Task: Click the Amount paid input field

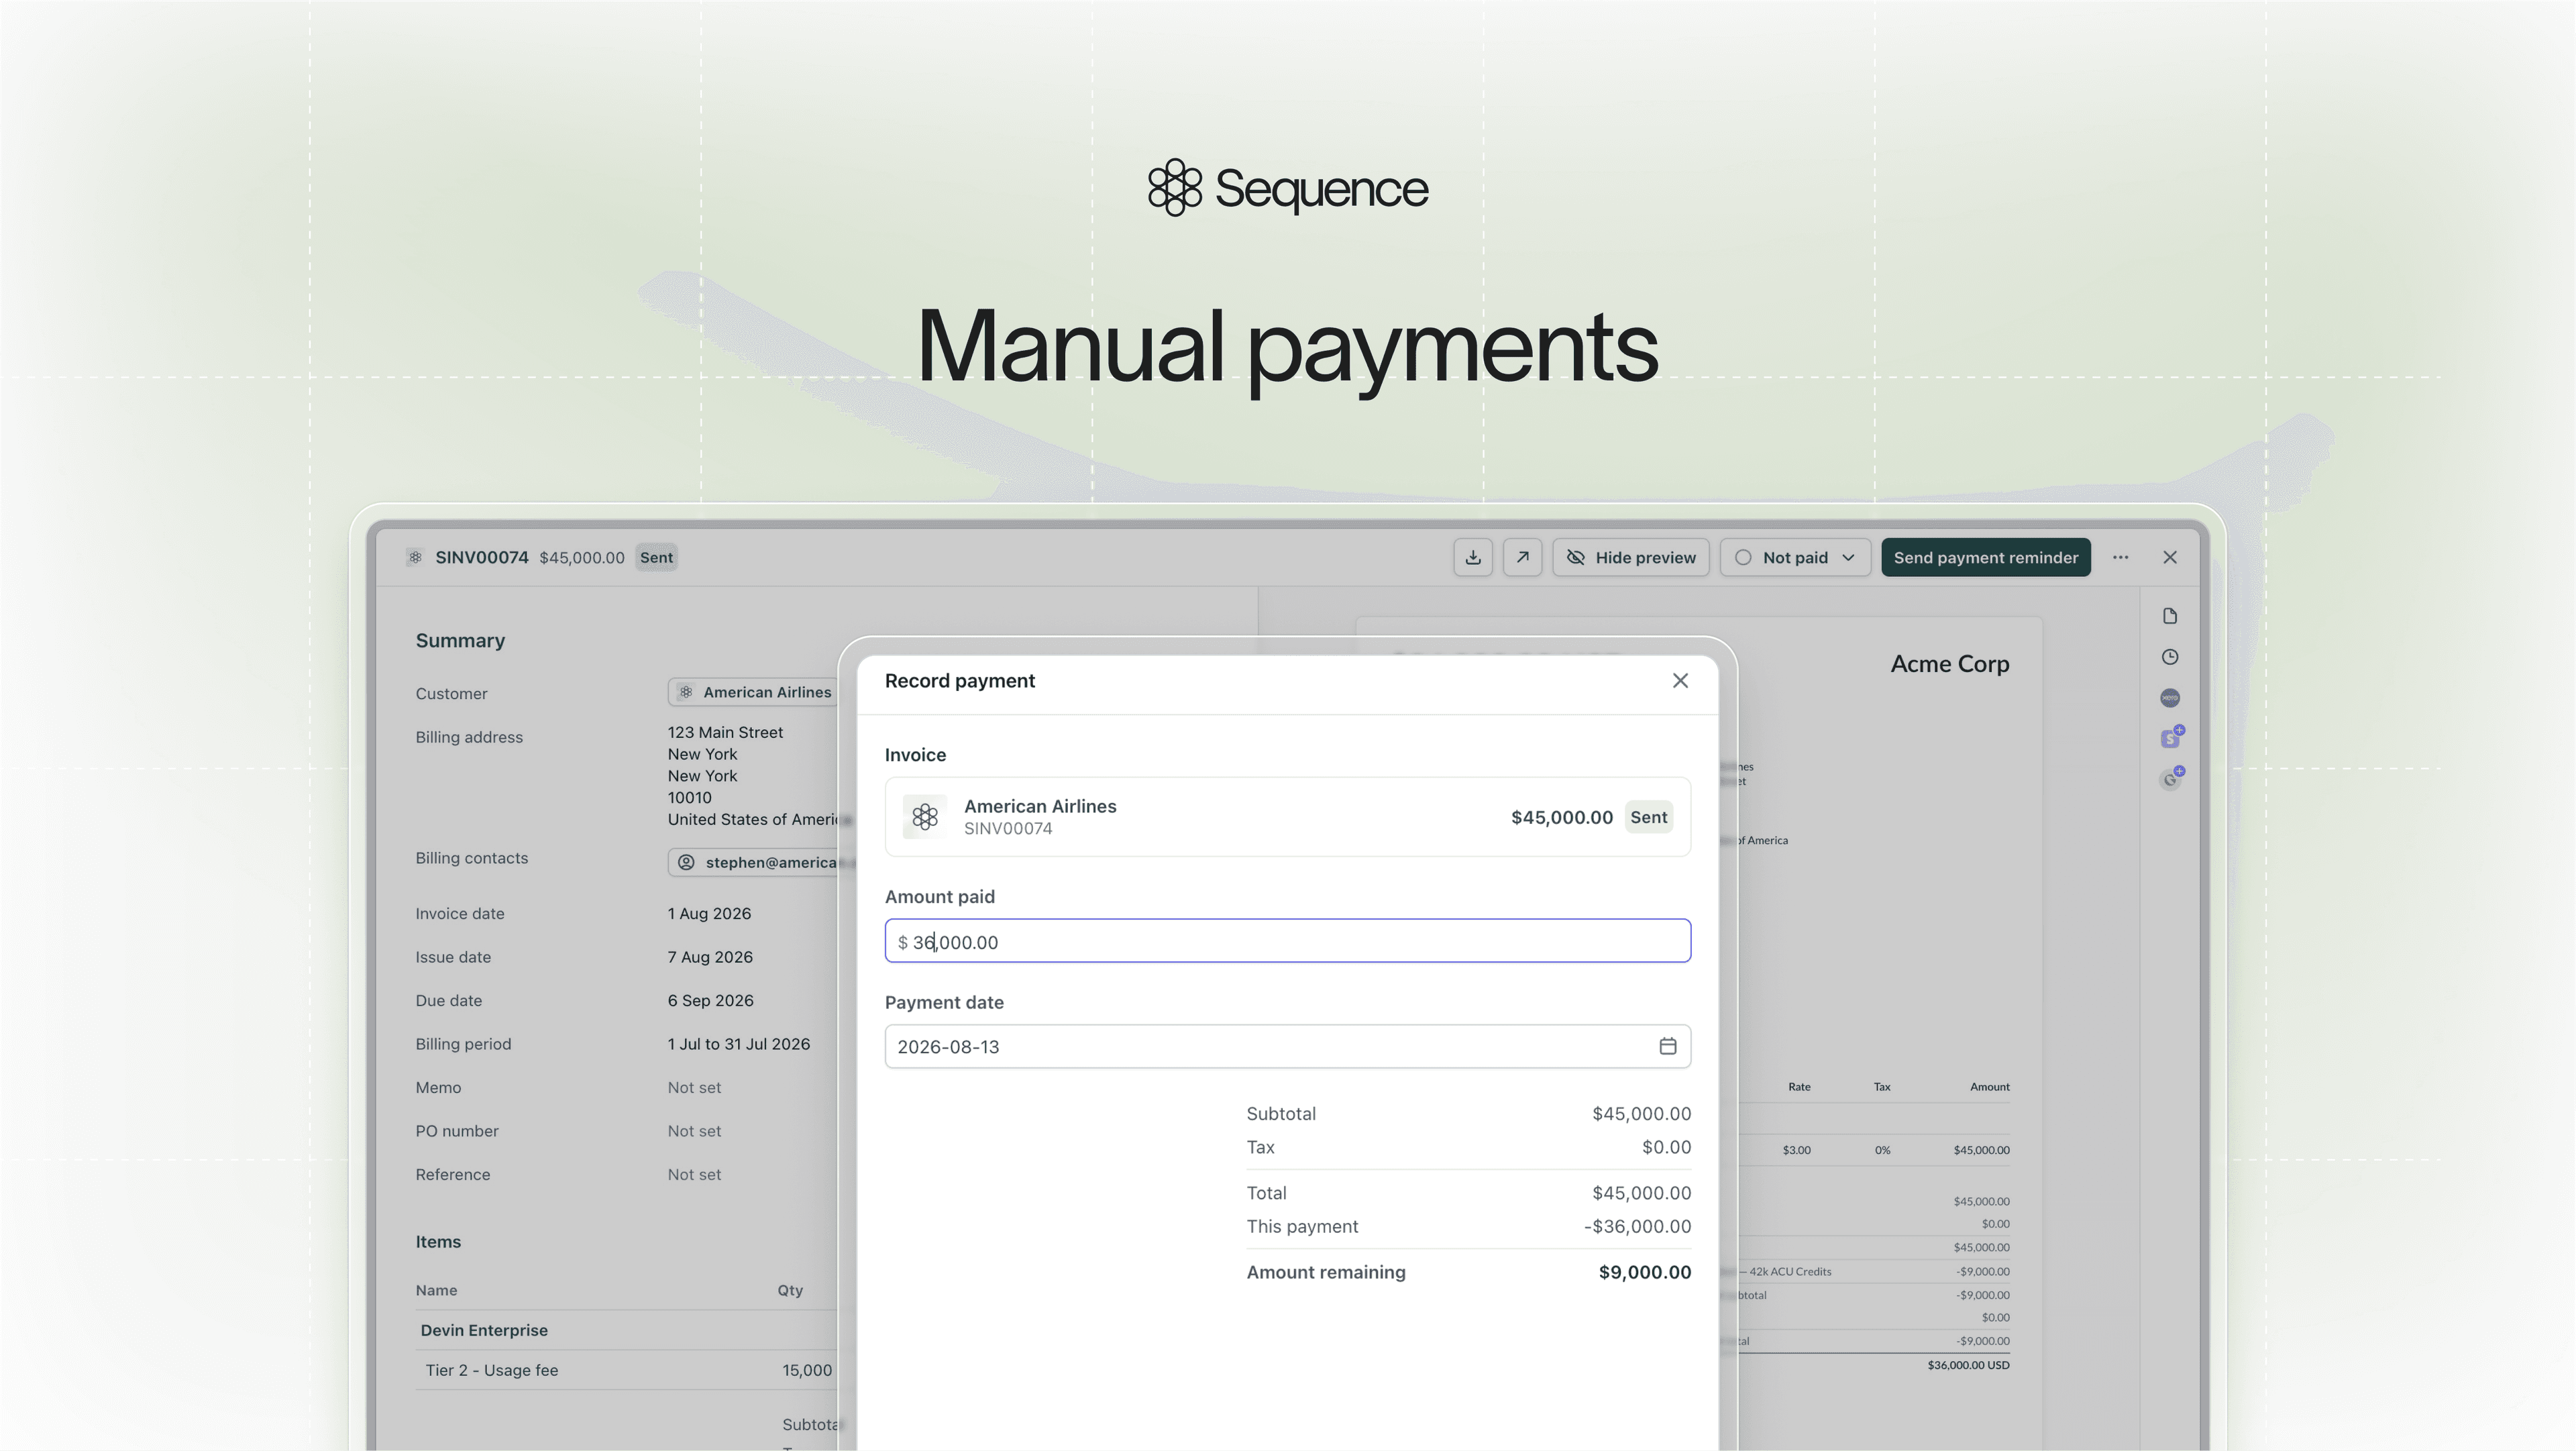Action: tap(1288, 941)
